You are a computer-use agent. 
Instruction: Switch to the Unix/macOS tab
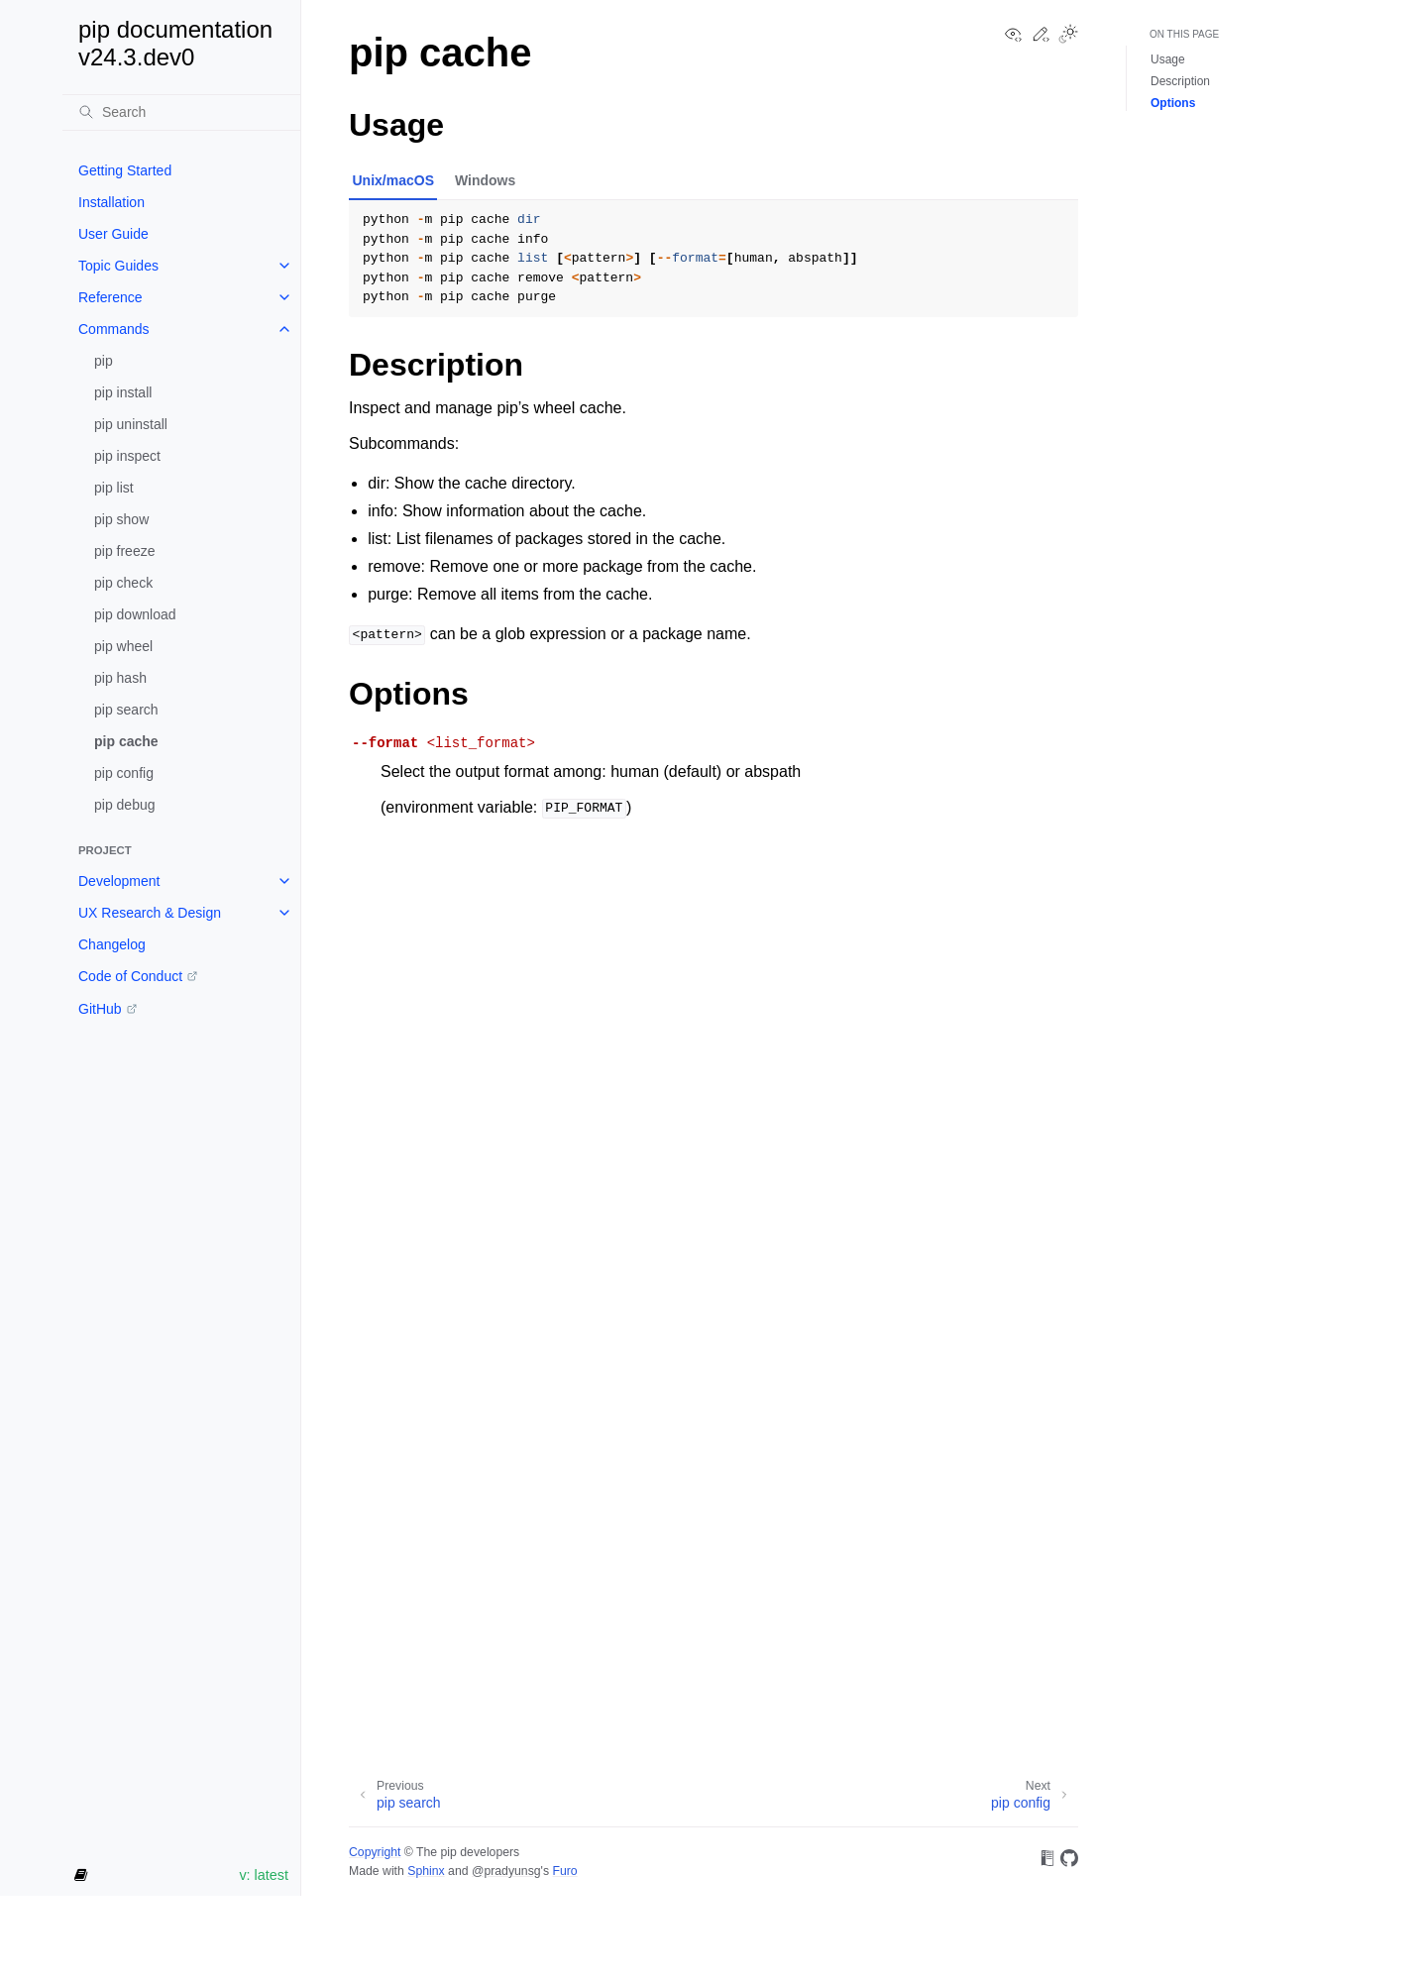(392, 180)
